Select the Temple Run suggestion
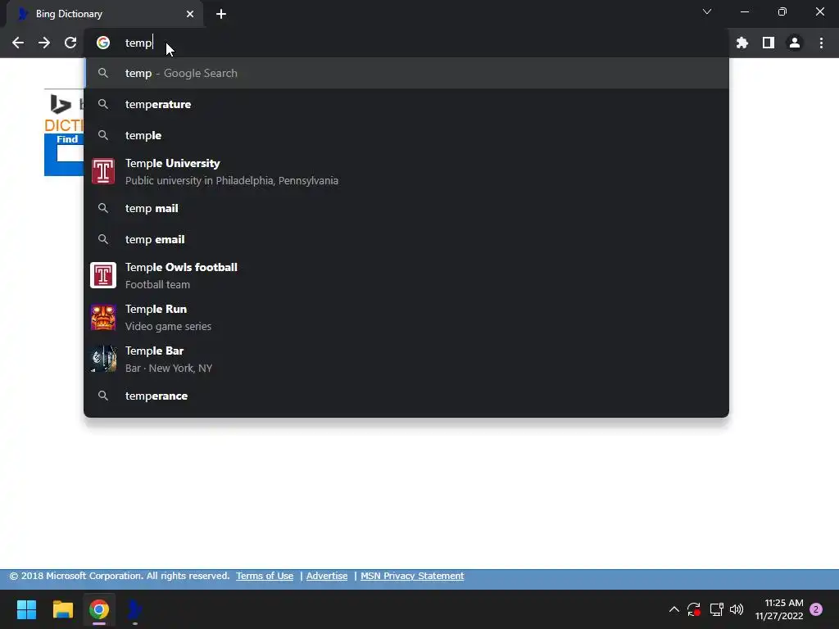839x629 pixels. pyautogui.click(x=406, y=317)
